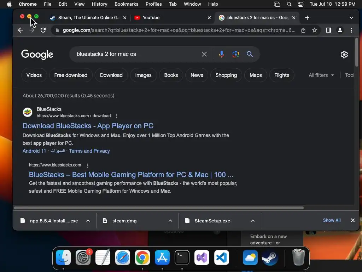Viewport: 362px width, 272px height.
Task: Open a new tab with the plus button
Action: (307, 18)
